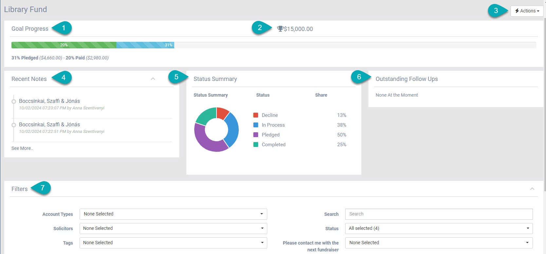
Task: Click the See More notes link
Action: point(22,148)
